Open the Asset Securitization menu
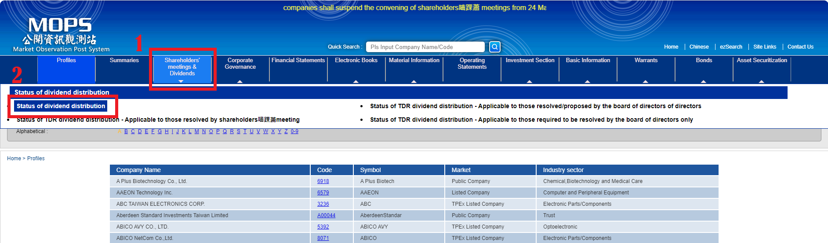 tap(762, 60)
